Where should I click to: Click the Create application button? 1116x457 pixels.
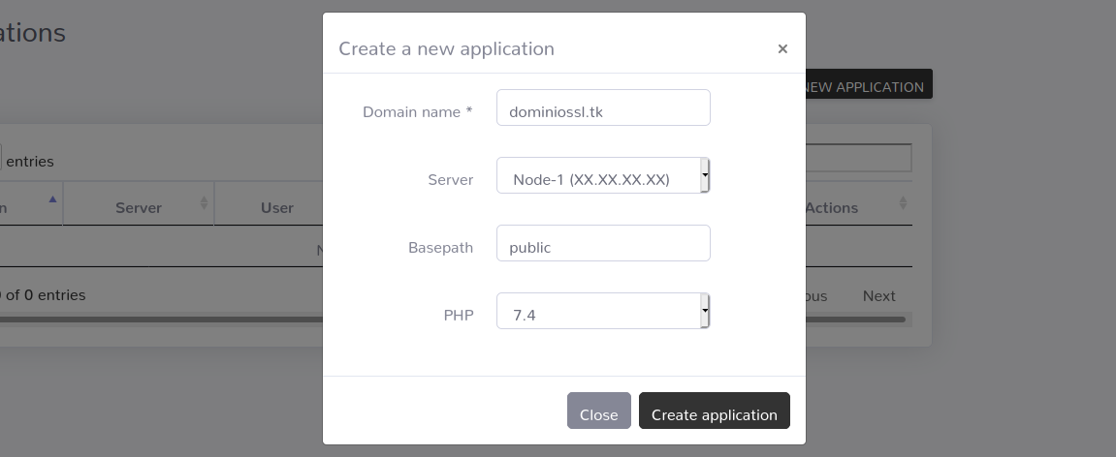tap(714, 411)
